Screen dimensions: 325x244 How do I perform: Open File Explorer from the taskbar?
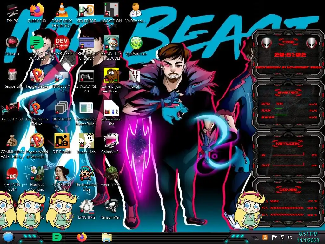click(107, 237)
